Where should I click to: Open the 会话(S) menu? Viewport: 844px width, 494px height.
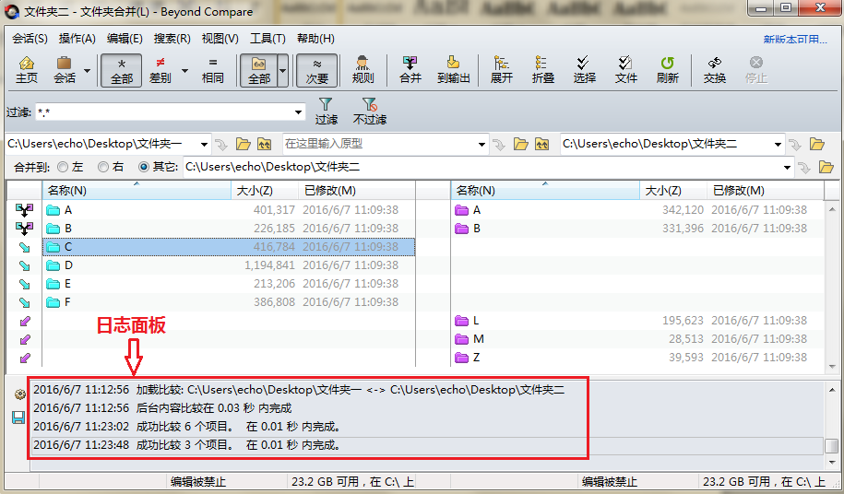click(30, 39)
